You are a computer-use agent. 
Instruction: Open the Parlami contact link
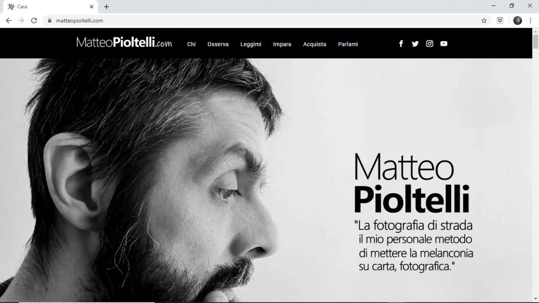tap(348, 44)
